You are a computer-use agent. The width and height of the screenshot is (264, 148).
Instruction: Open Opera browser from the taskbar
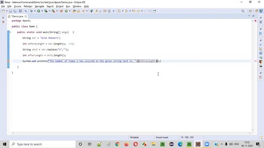click(136, 144)
